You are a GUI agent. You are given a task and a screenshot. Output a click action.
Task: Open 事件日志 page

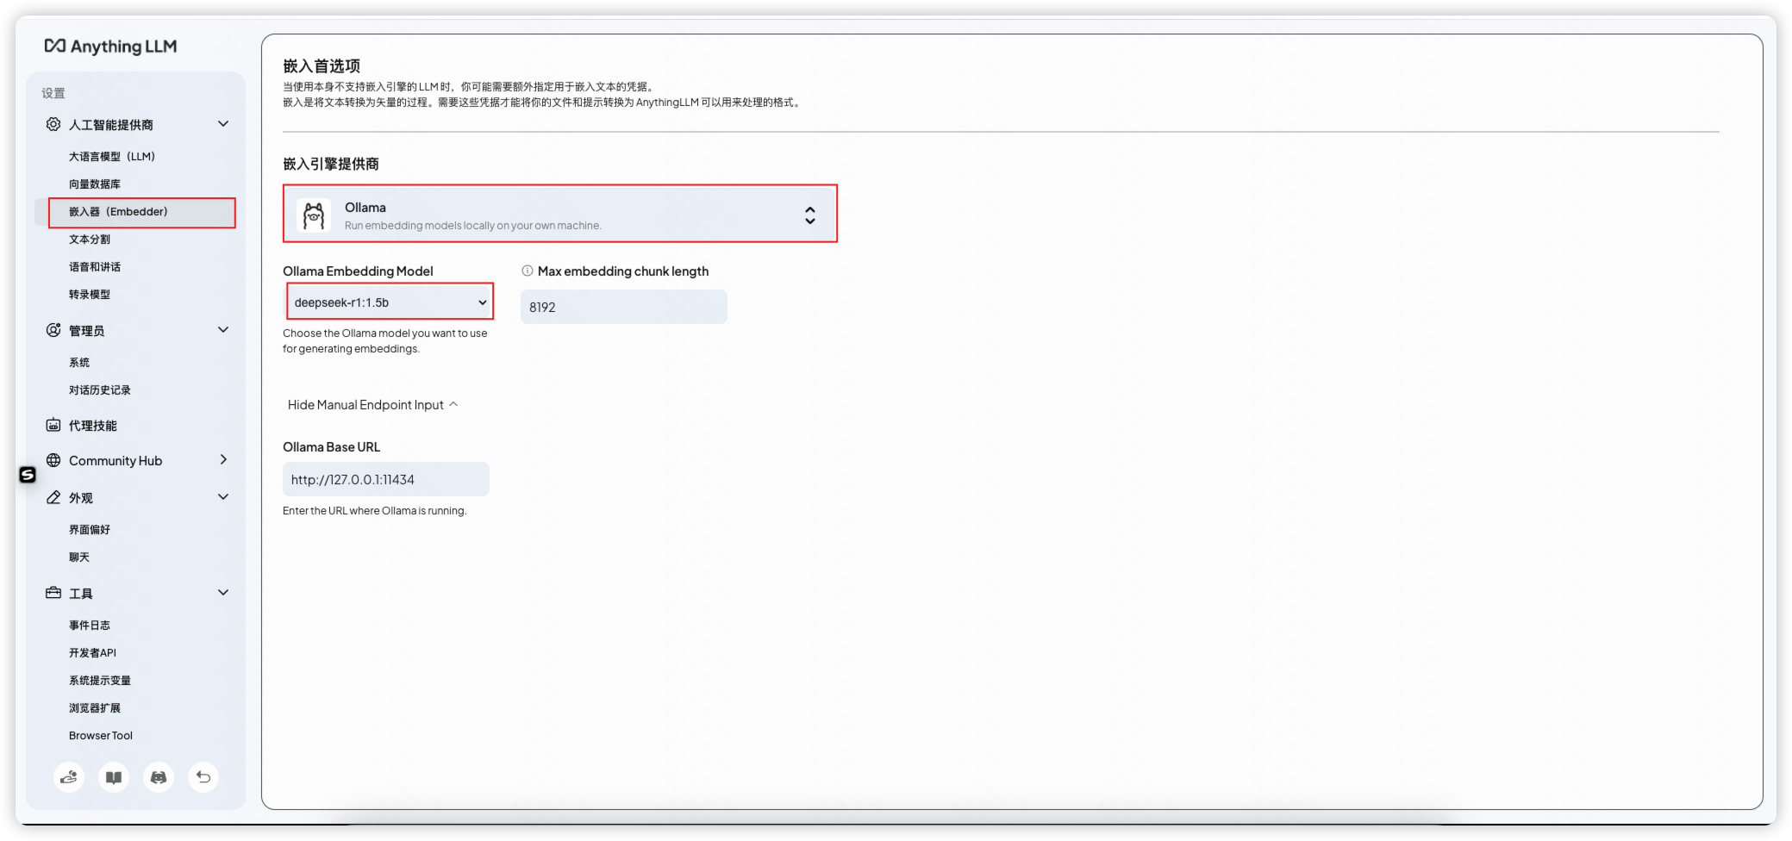pos(90,626)
